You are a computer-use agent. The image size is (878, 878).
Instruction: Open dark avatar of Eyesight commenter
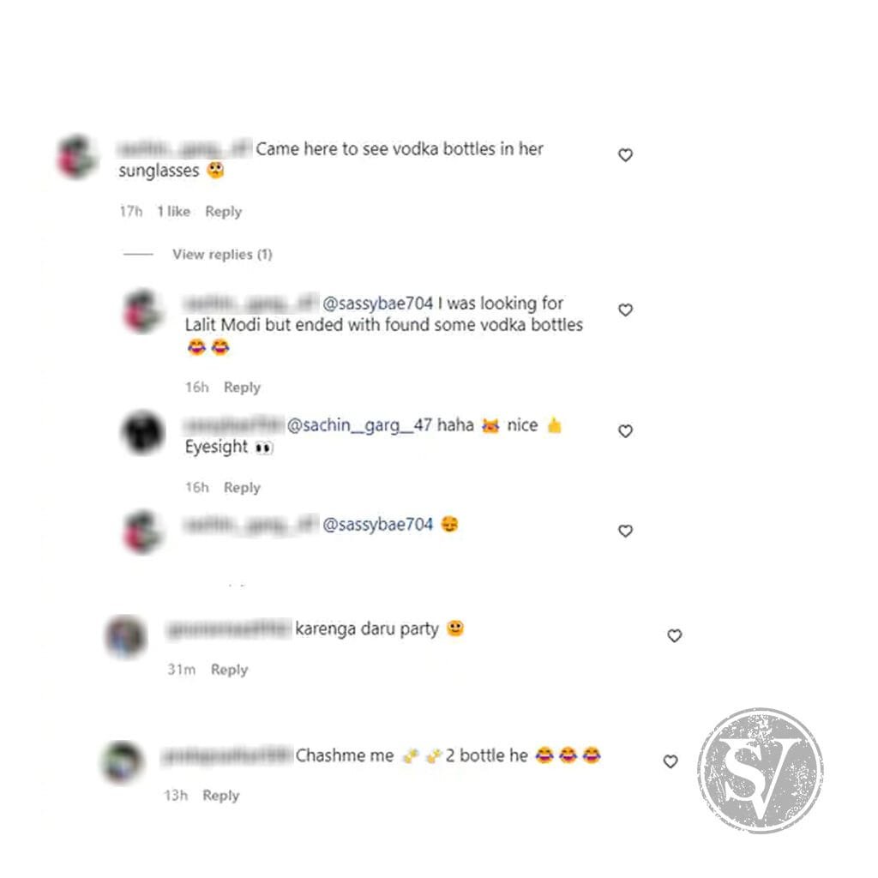pyautogui.click(x=143, y=432)
